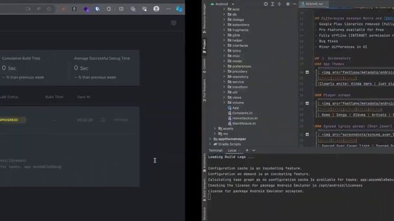Click the purple browser extension icon
This screenshot has width=394, height=221.
click(86, 9)
